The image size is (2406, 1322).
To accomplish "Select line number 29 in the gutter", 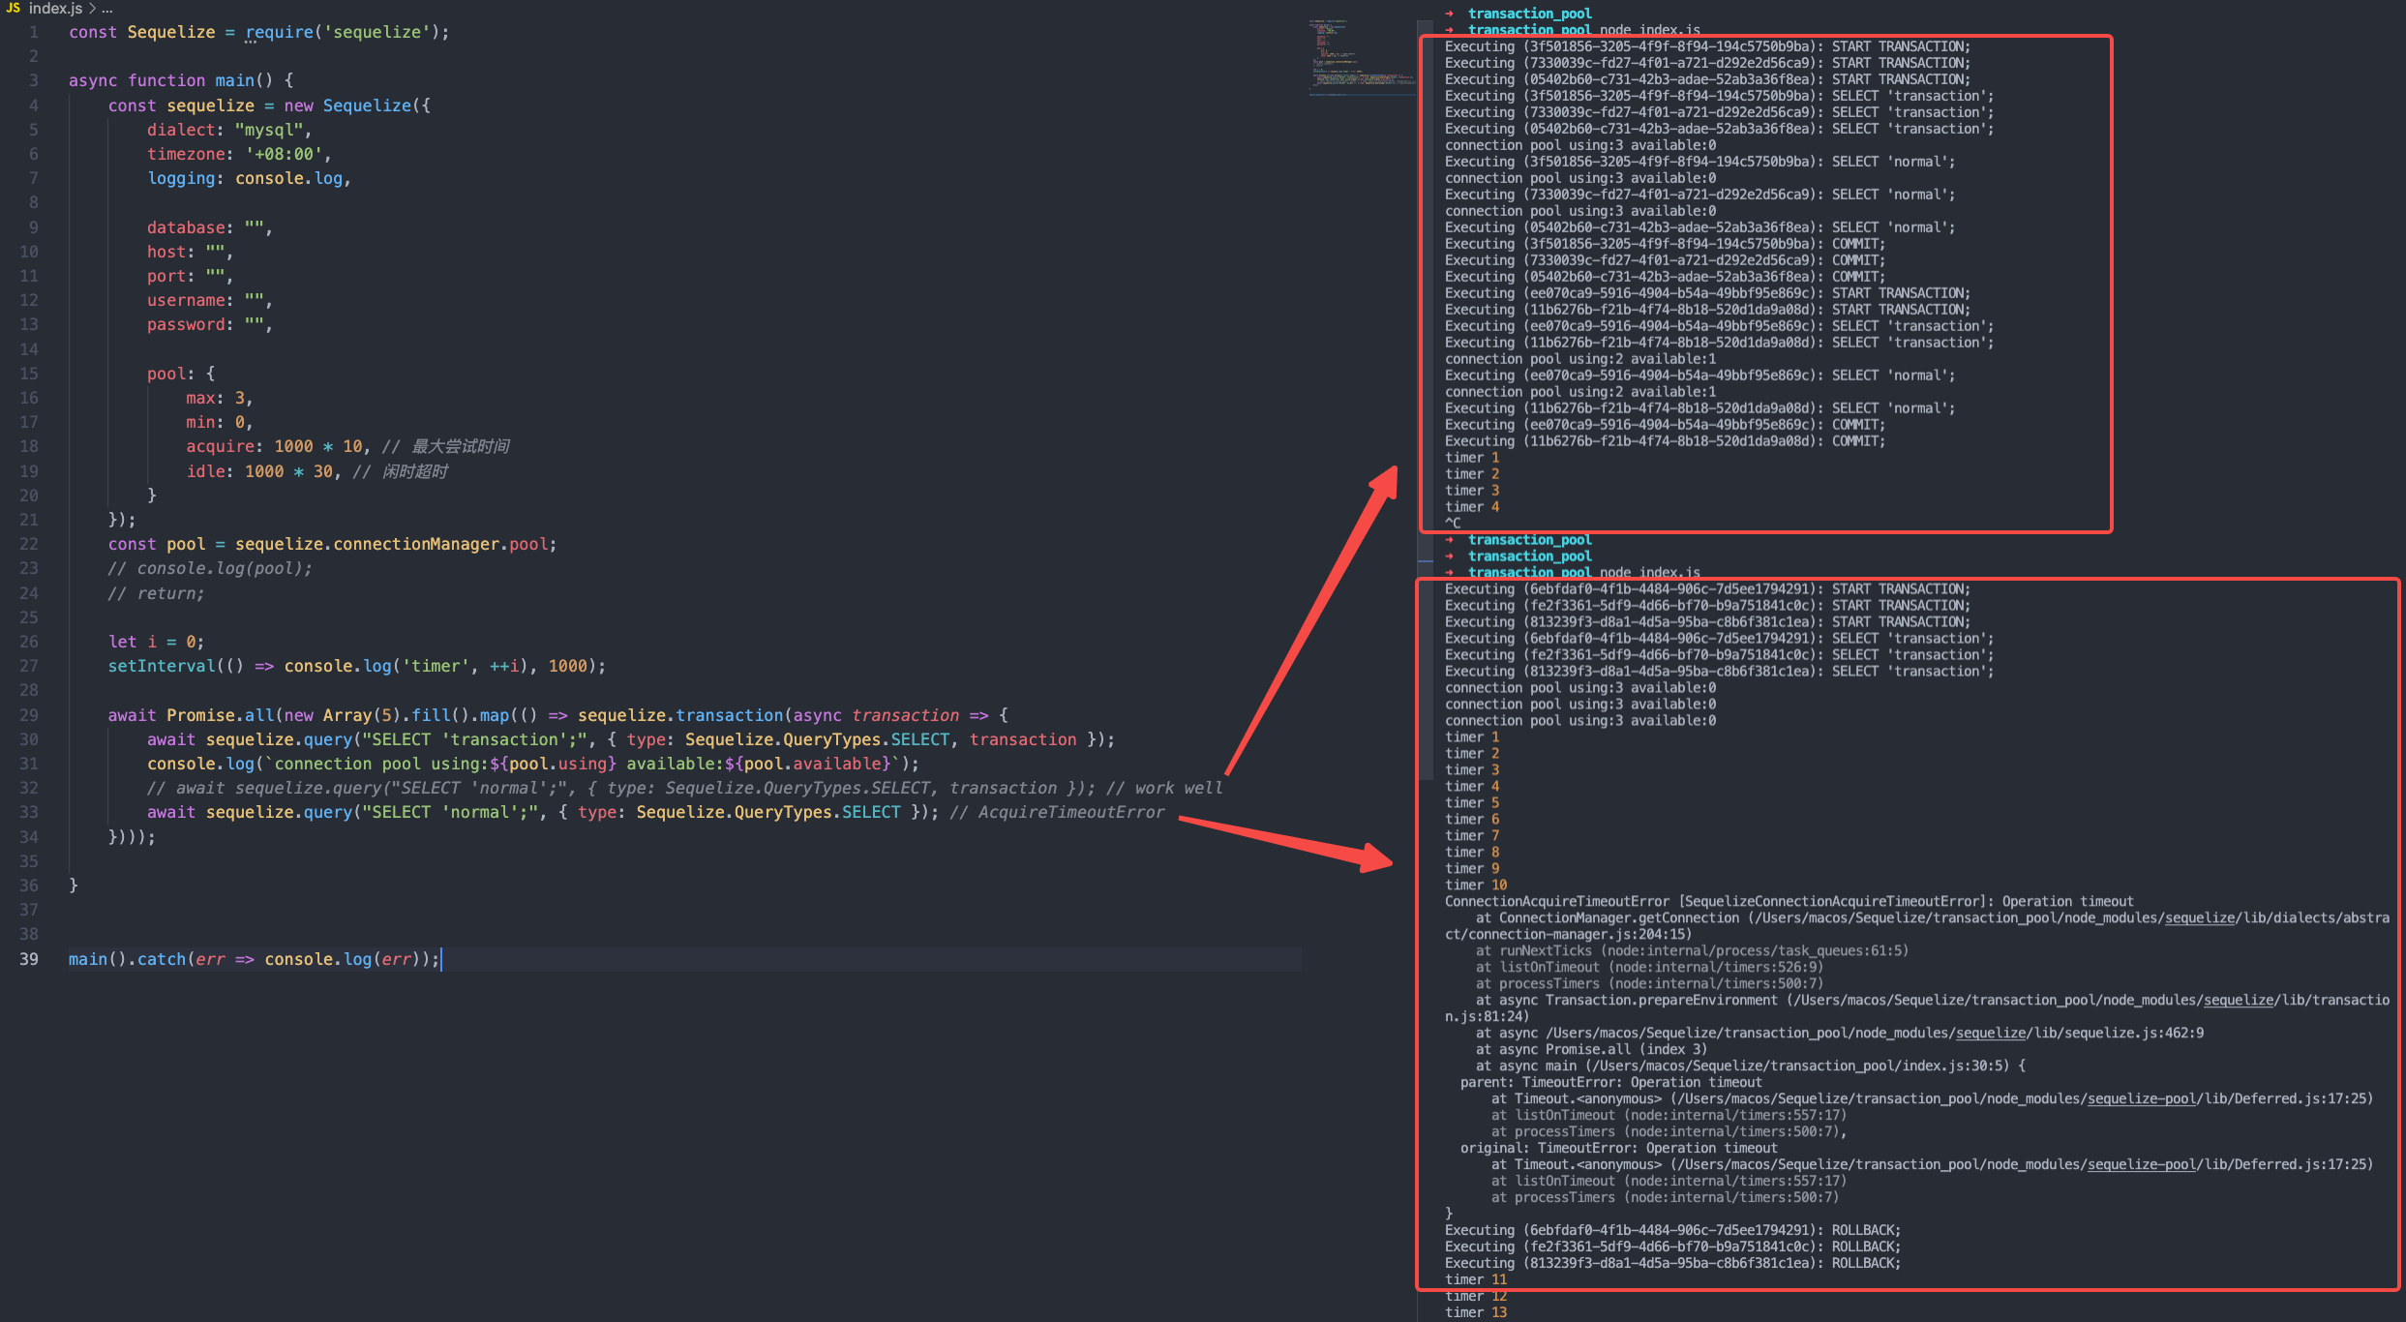I will (29, 715).
